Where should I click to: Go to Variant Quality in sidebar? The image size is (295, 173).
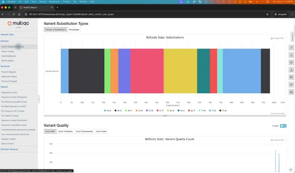(7, 51)
